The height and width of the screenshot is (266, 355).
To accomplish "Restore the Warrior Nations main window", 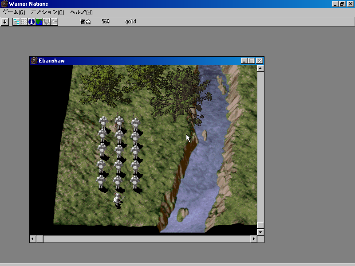I will 342,4.
